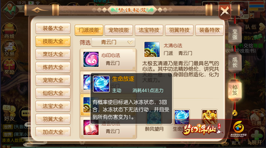Open the 羽翼特技 tab
Screen dimensions: 266x148
point(179,30)
